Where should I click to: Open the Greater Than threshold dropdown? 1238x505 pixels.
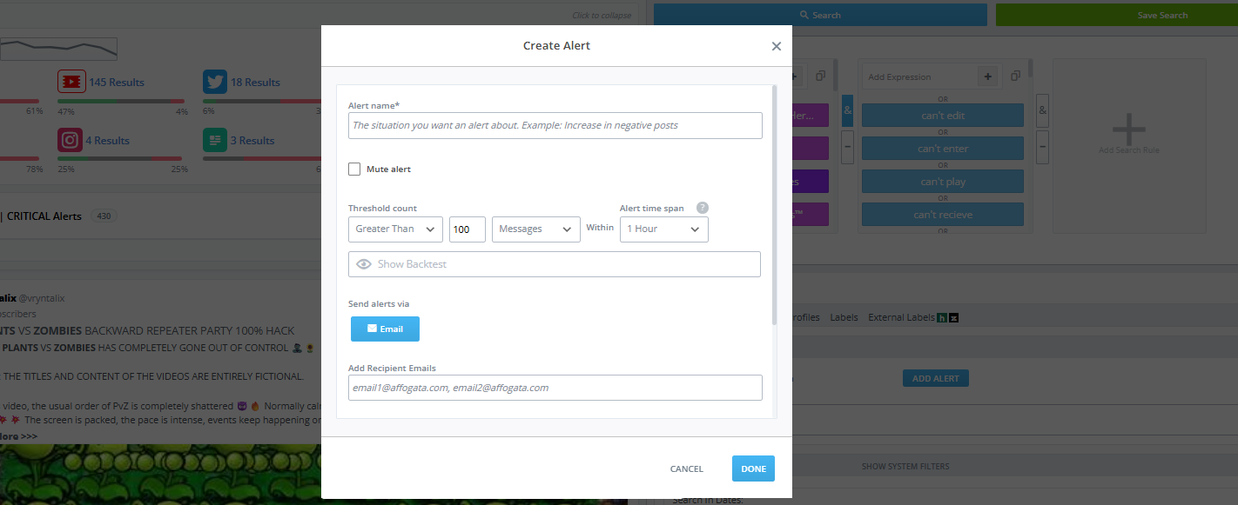(394, 229)
